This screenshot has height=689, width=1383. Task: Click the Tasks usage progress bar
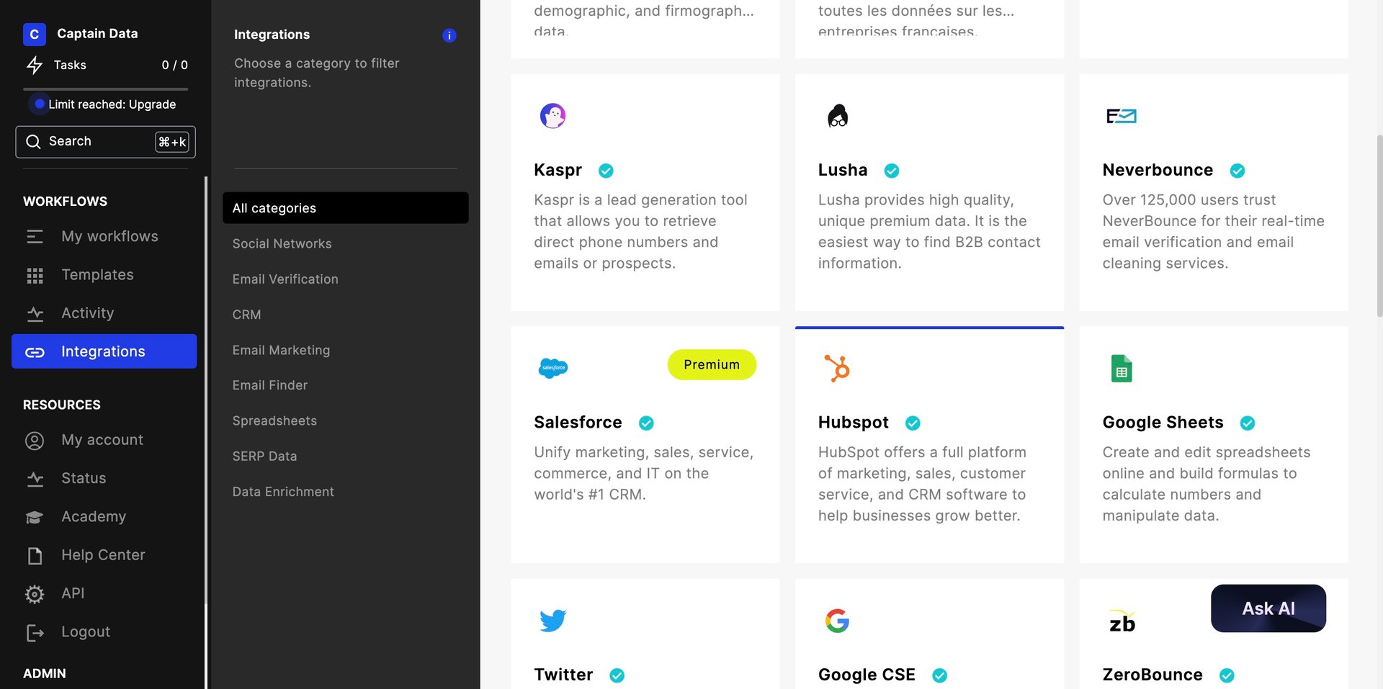[105, 89]
